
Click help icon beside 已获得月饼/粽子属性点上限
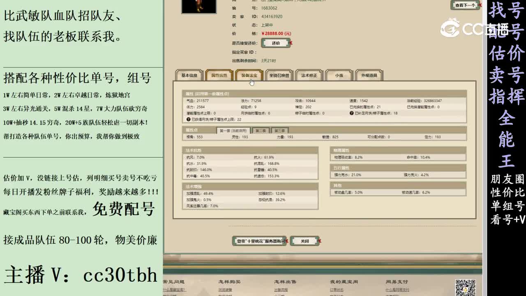pos(189,119)
